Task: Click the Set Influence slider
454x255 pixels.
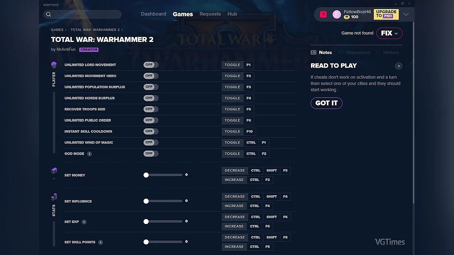Action: click(x=163, y=201)
